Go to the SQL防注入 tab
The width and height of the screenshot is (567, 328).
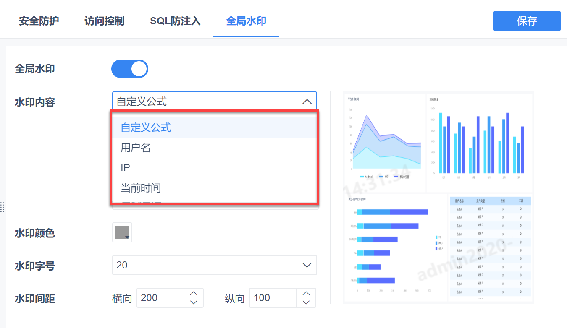pyautogui.click(x=175, y=21)
